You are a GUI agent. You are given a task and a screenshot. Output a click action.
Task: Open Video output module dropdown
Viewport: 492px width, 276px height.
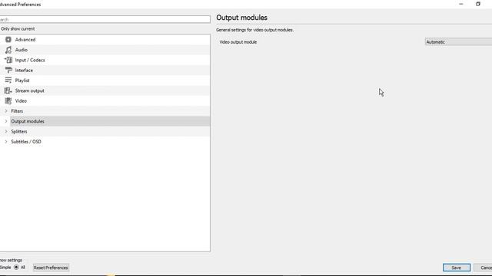pyautogui.click(x=458, y=42)
